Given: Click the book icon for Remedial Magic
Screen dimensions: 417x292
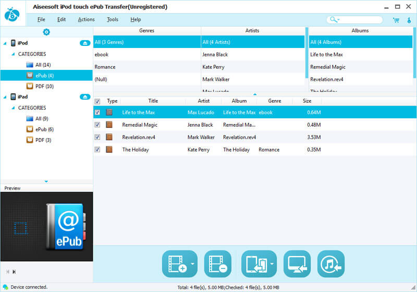Looking at the screenshot, I should (x=109, y=125).
